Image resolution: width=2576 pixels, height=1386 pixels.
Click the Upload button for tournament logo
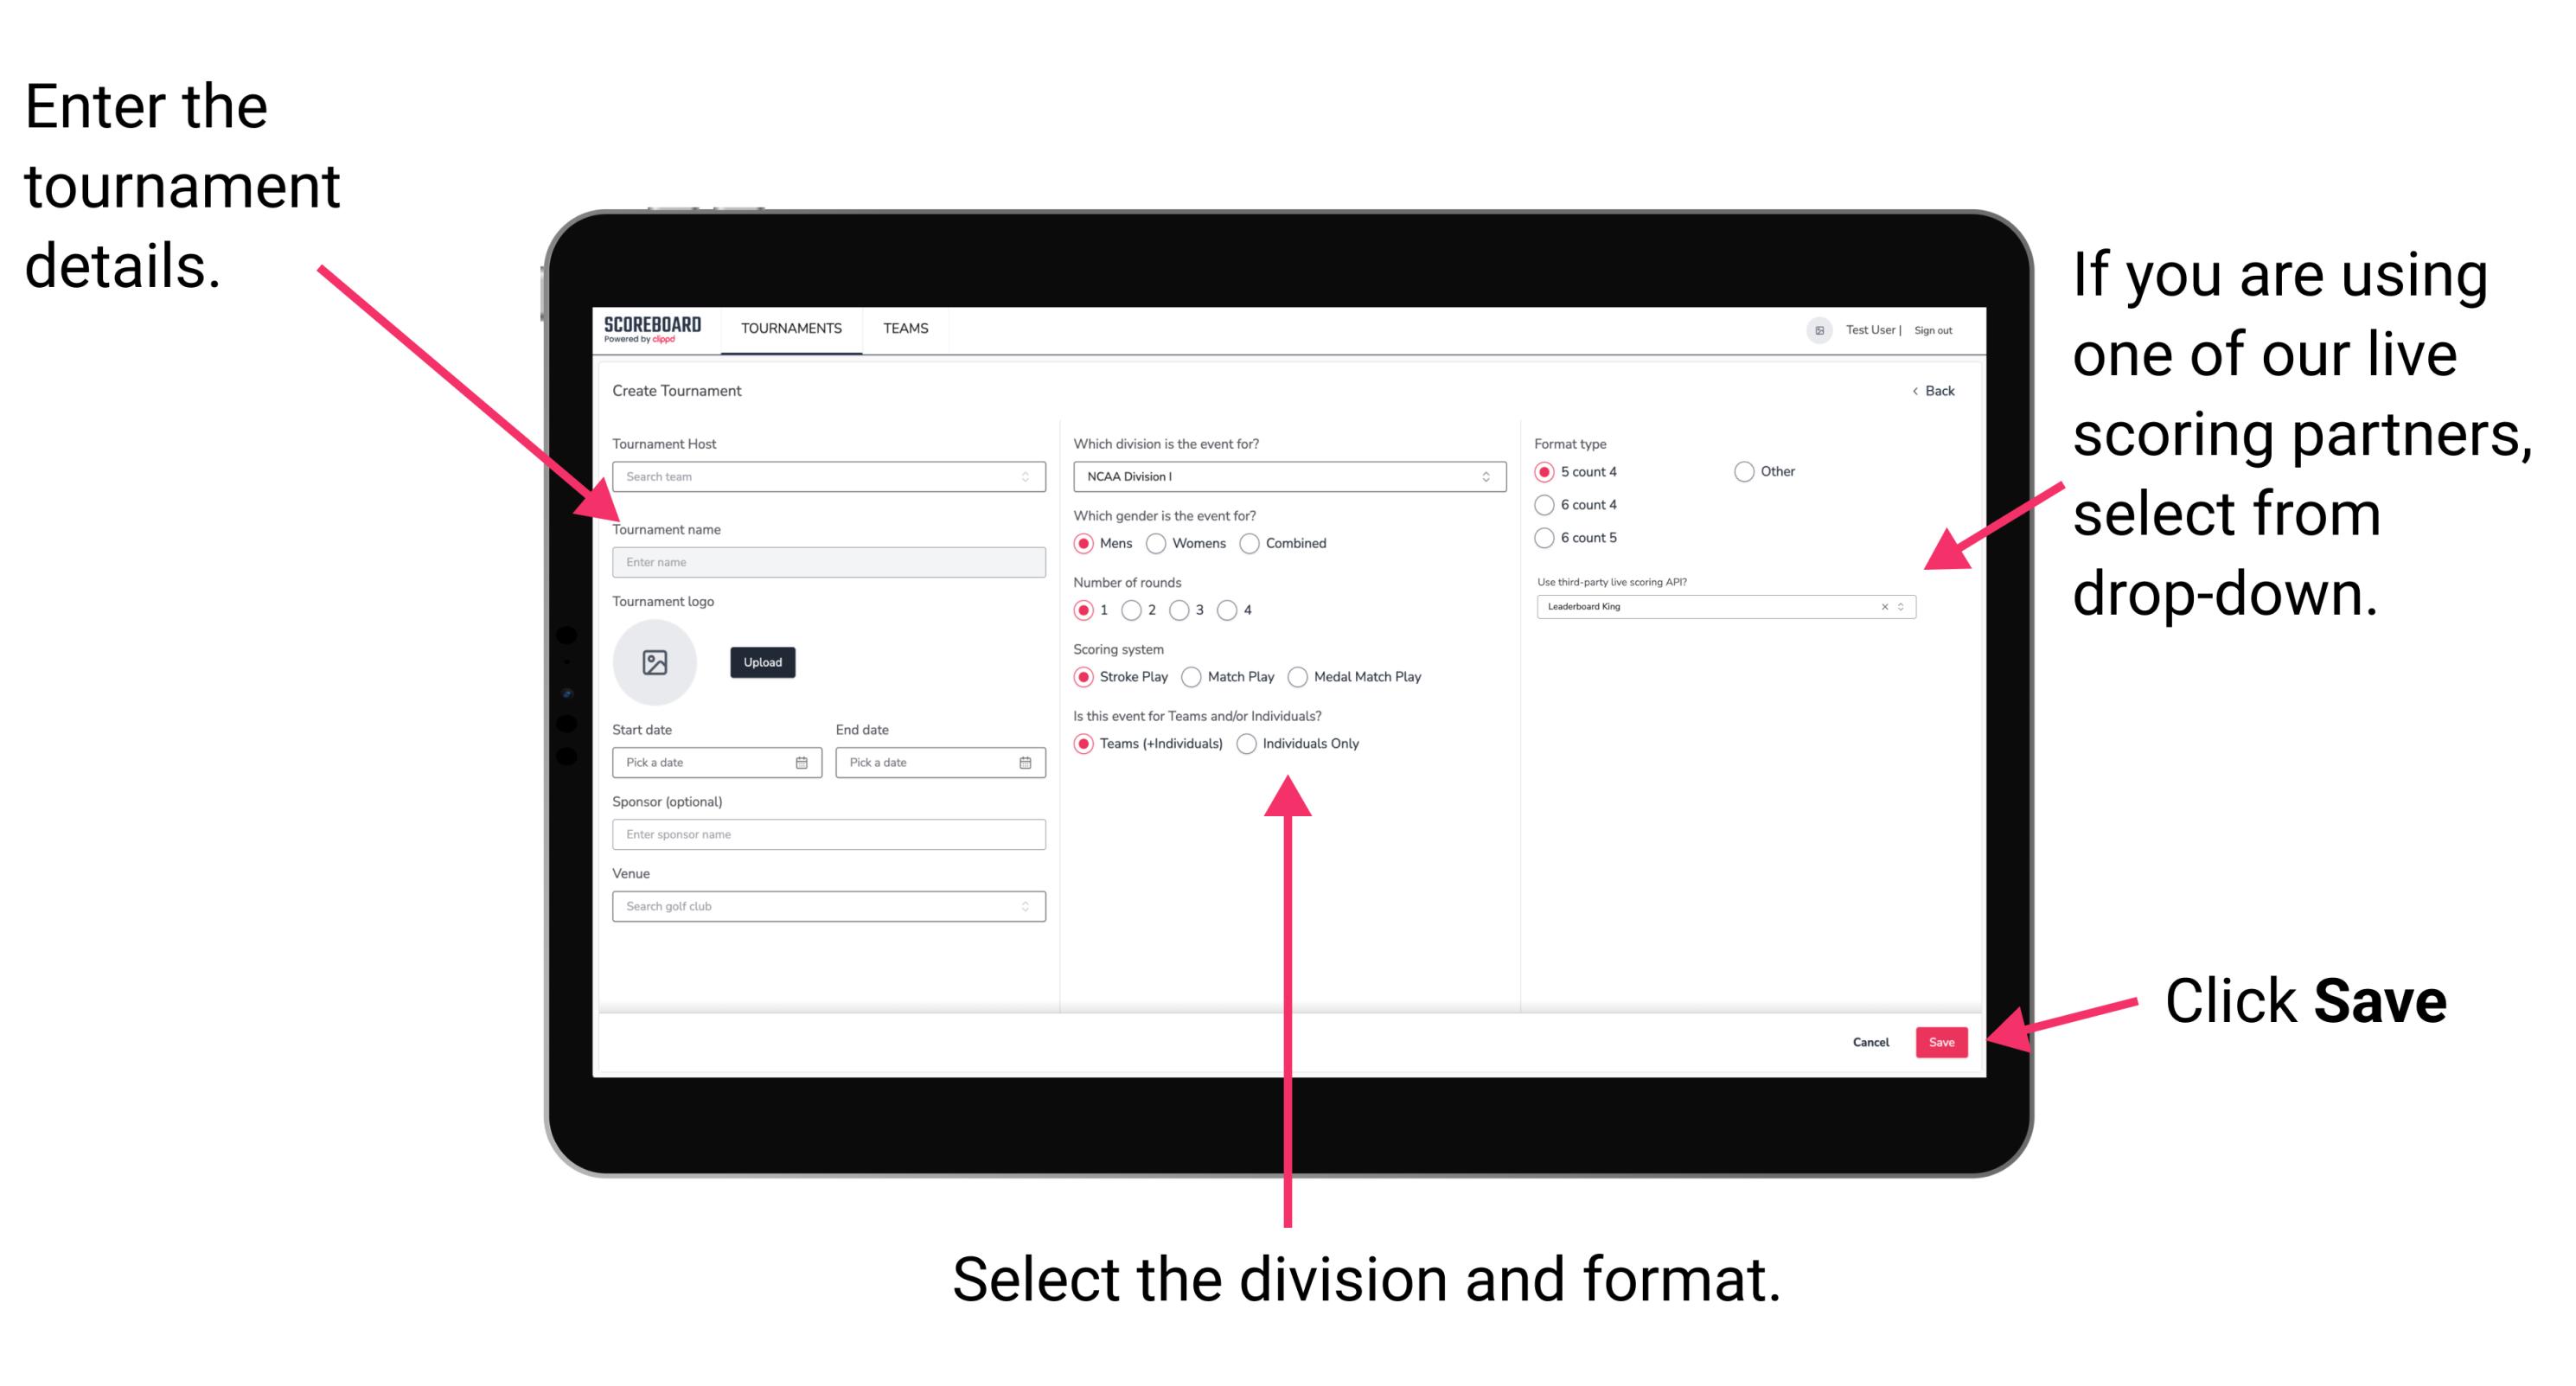tap(763, 662)
